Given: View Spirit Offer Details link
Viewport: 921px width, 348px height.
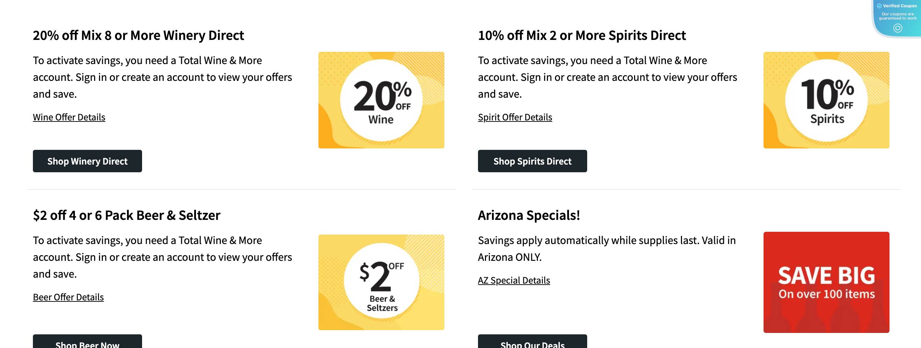Looking at the screenshot, I should 515,117.
